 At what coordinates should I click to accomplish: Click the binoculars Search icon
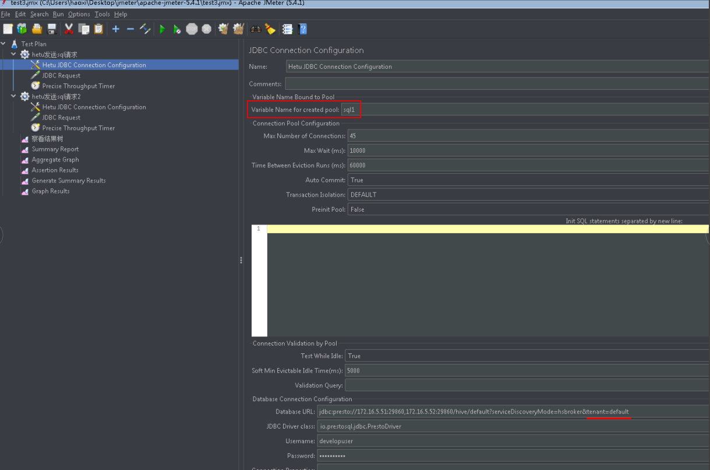[x=255, y=29]
